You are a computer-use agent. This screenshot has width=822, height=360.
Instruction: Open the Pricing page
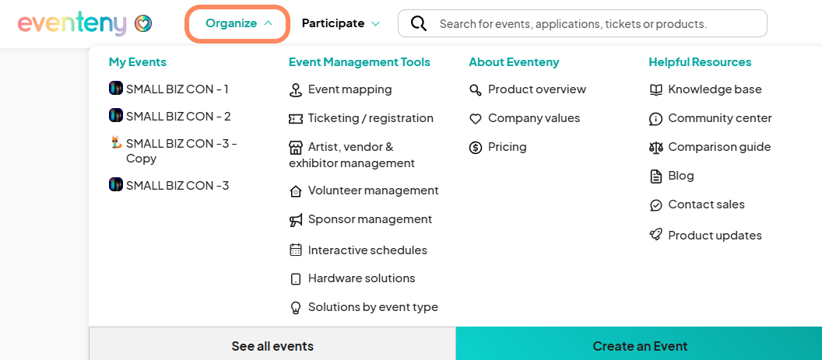pyautogui.click(x=507, y=147)
